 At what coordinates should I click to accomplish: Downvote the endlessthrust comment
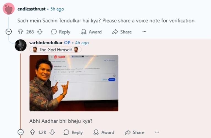[x=40, y=32]
